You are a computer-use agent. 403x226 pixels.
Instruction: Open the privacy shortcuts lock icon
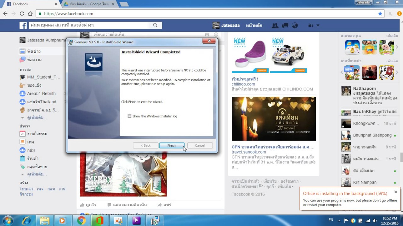[x=310, y=25]
